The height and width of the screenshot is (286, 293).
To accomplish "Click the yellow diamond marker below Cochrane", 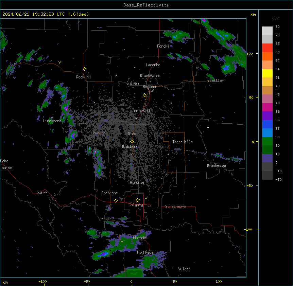I will (116, 200).
